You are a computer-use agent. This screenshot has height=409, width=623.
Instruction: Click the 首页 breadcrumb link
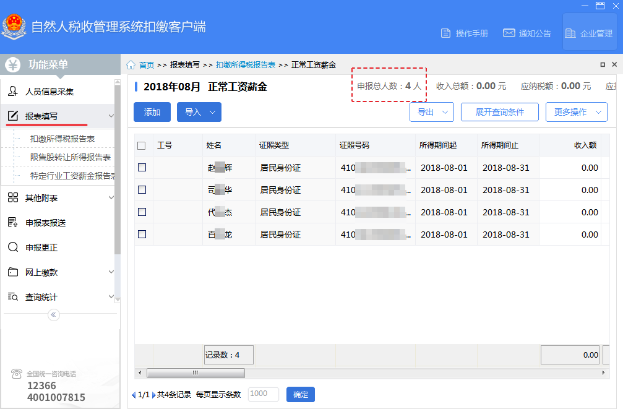point(147,65)
